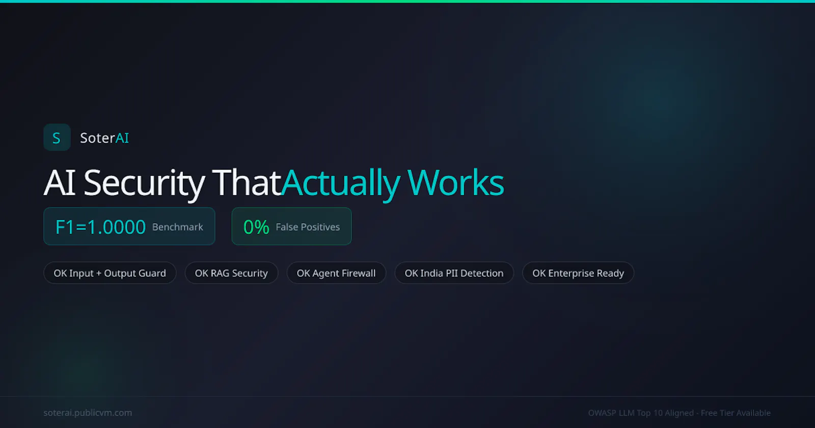Viewport: 815px width, 428px height.
Task: Click the 'OK Agent Firewall' pill
Action: (x=336, y=273)
